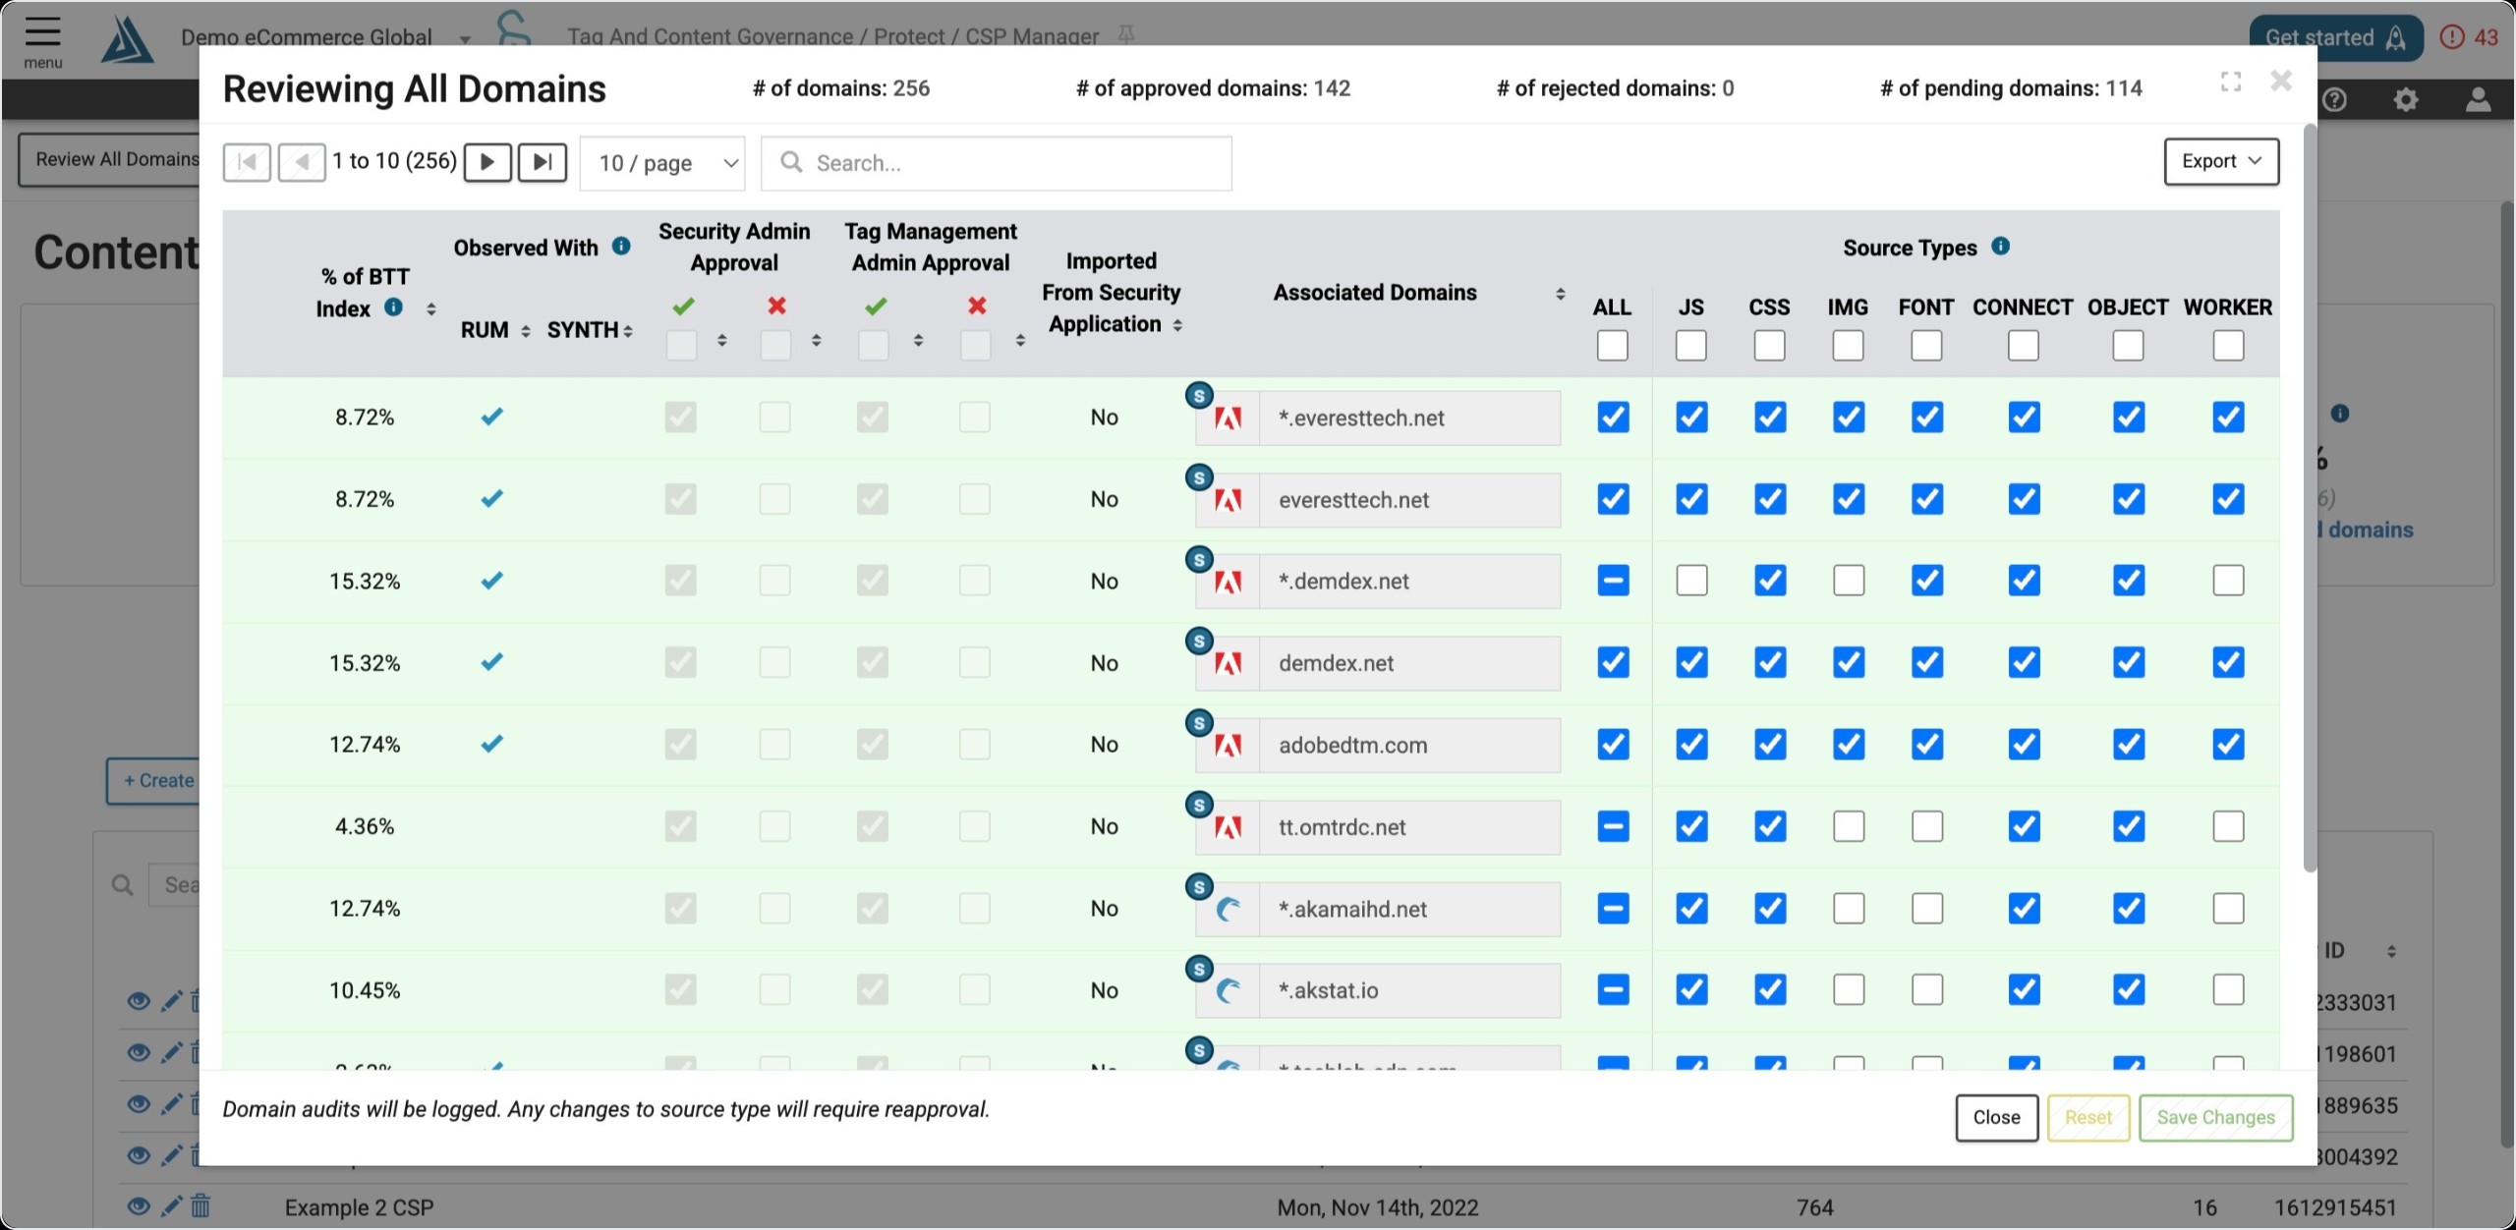The width and height of the screenshot is (2516, 1230).
Task: Sort by Associated Domains
Action: 1560,294
